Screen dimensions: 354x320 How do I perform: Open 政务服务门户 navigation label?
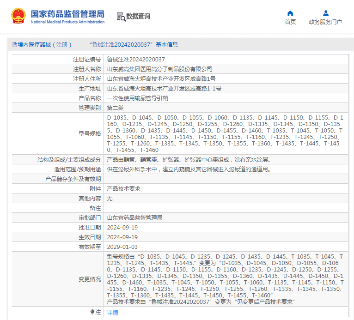tap(325, 22)
